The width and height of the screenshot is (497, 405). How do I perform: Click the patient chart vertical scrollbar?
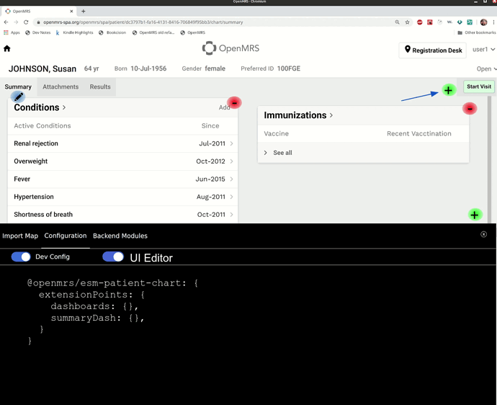coord(489,159)
